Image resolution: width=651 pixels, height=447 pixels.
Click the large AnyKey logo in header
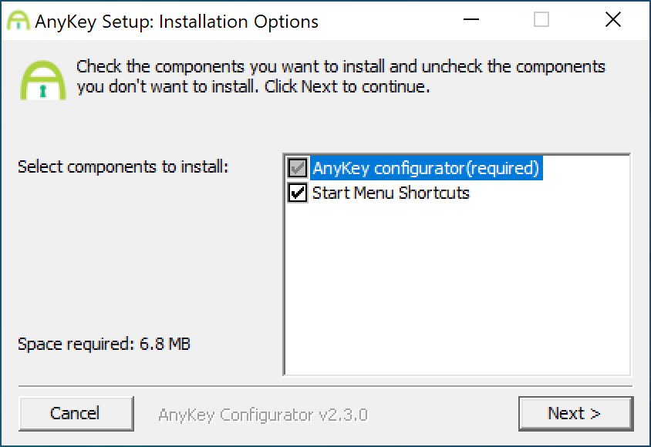pyautogui.click(x=42, y=80)
